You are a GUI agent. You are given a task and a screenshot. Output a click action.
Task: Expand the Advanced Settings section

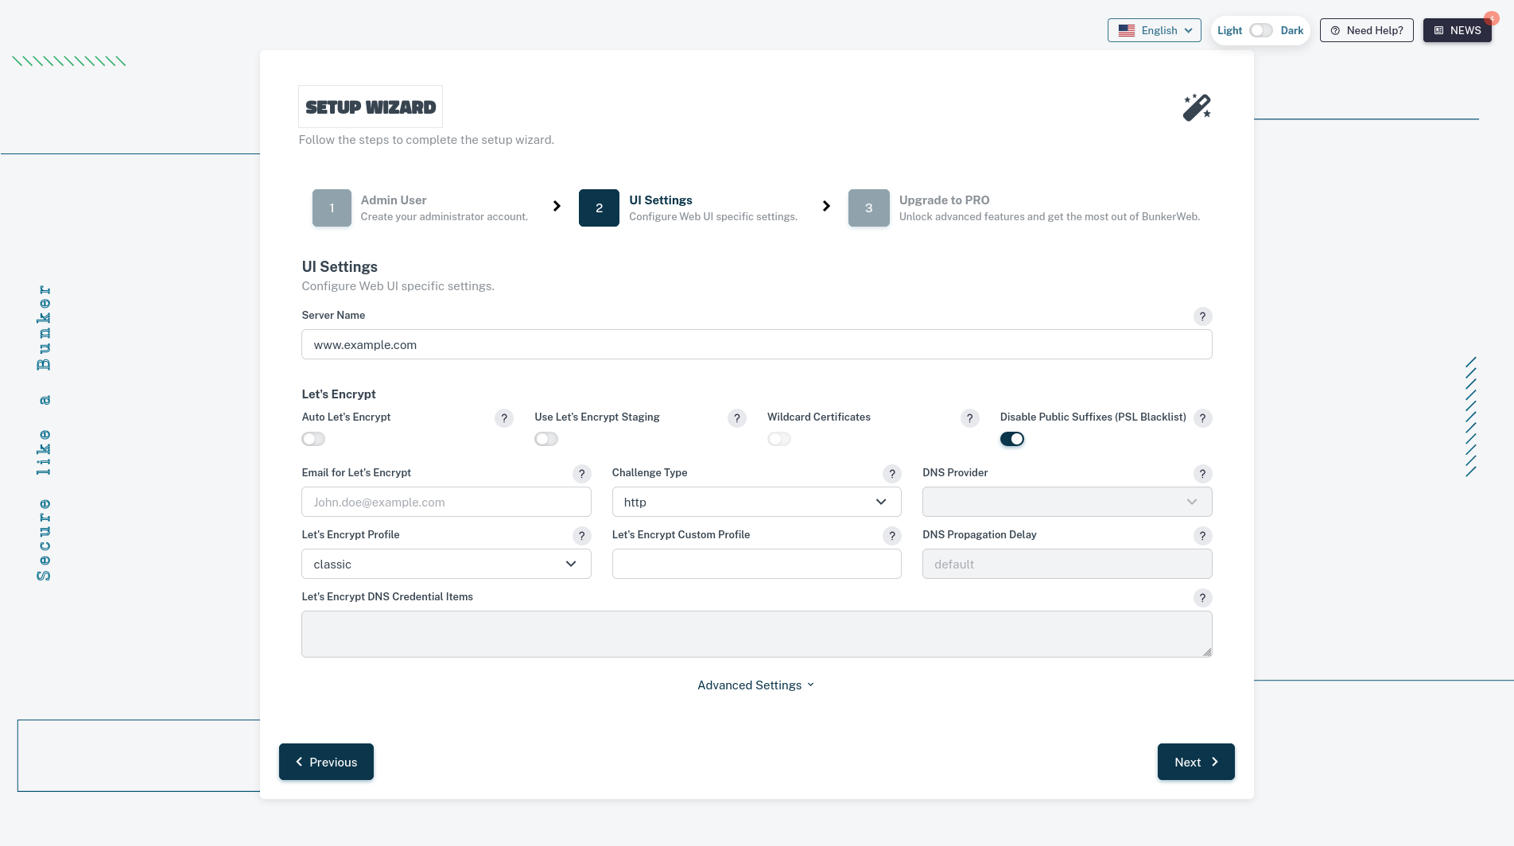tap(755, 685)
